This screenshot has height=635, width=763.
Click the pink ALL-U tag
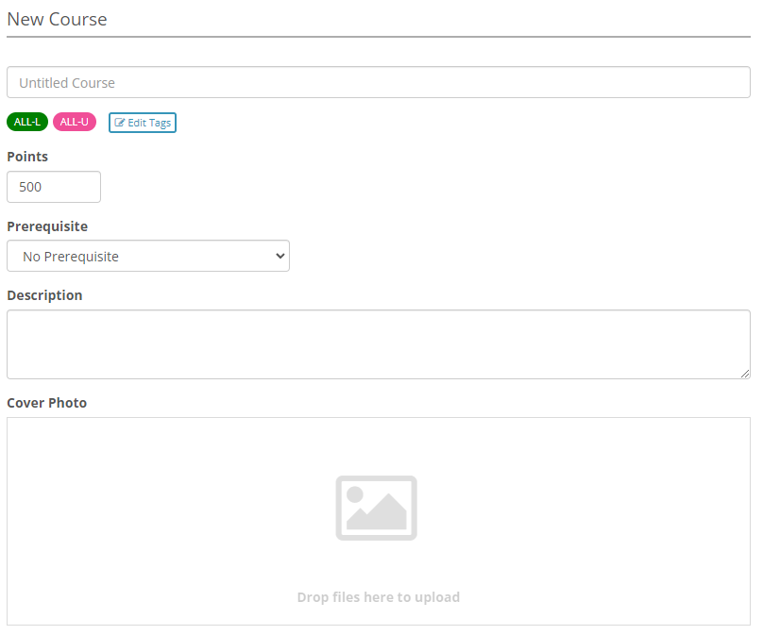[75, 122]
